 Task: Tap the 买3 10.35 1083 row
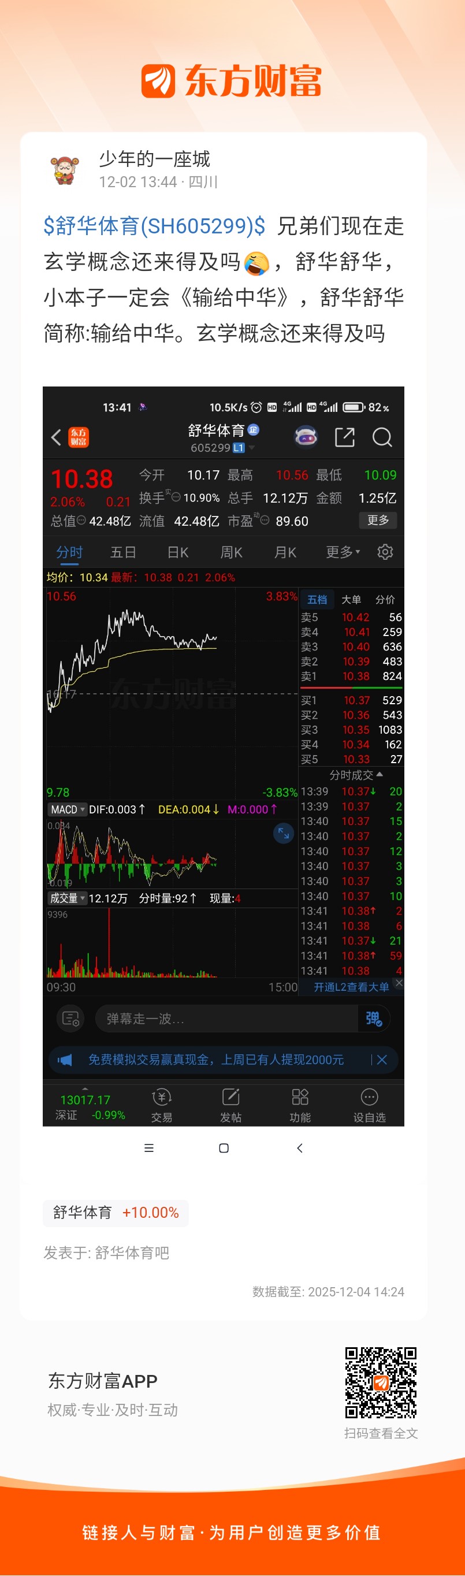click(x=351, y=730)
